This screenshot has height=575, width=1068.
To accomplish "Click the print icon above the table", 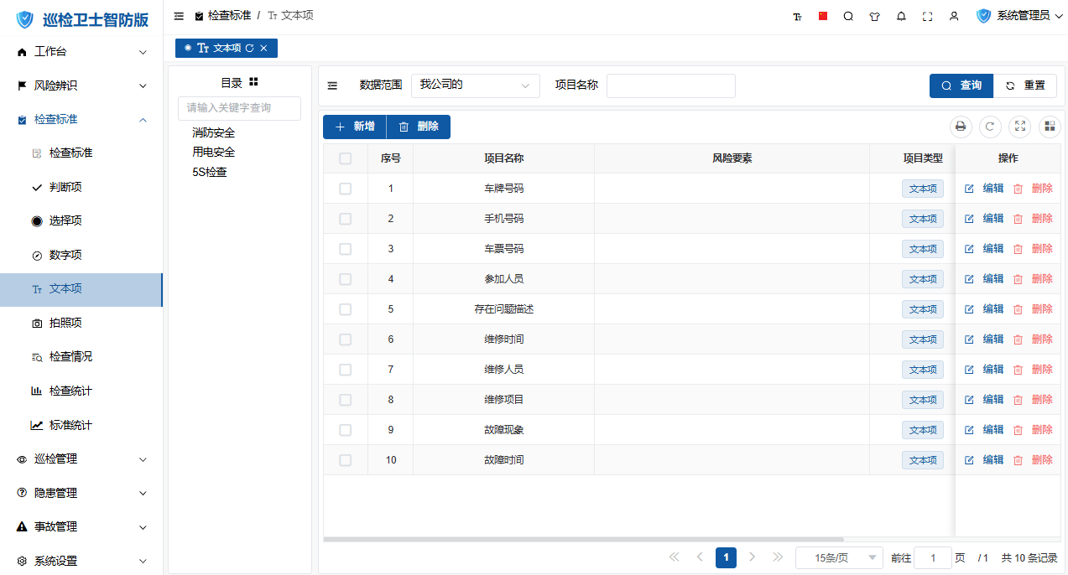I will [961, 127].
